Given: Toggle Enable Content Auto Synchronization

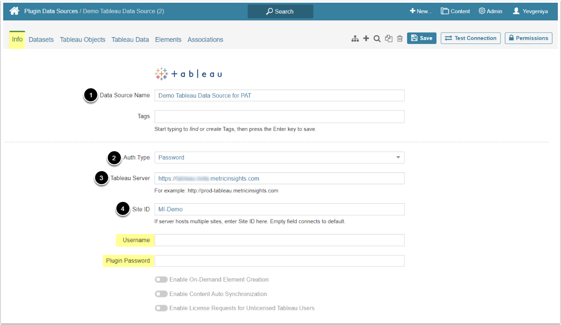Looking at the screenshot, I should pos(161,294).
